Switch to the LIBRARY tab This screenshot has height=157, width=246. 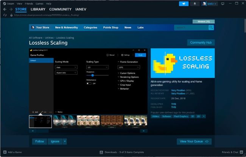click(38, 9)
